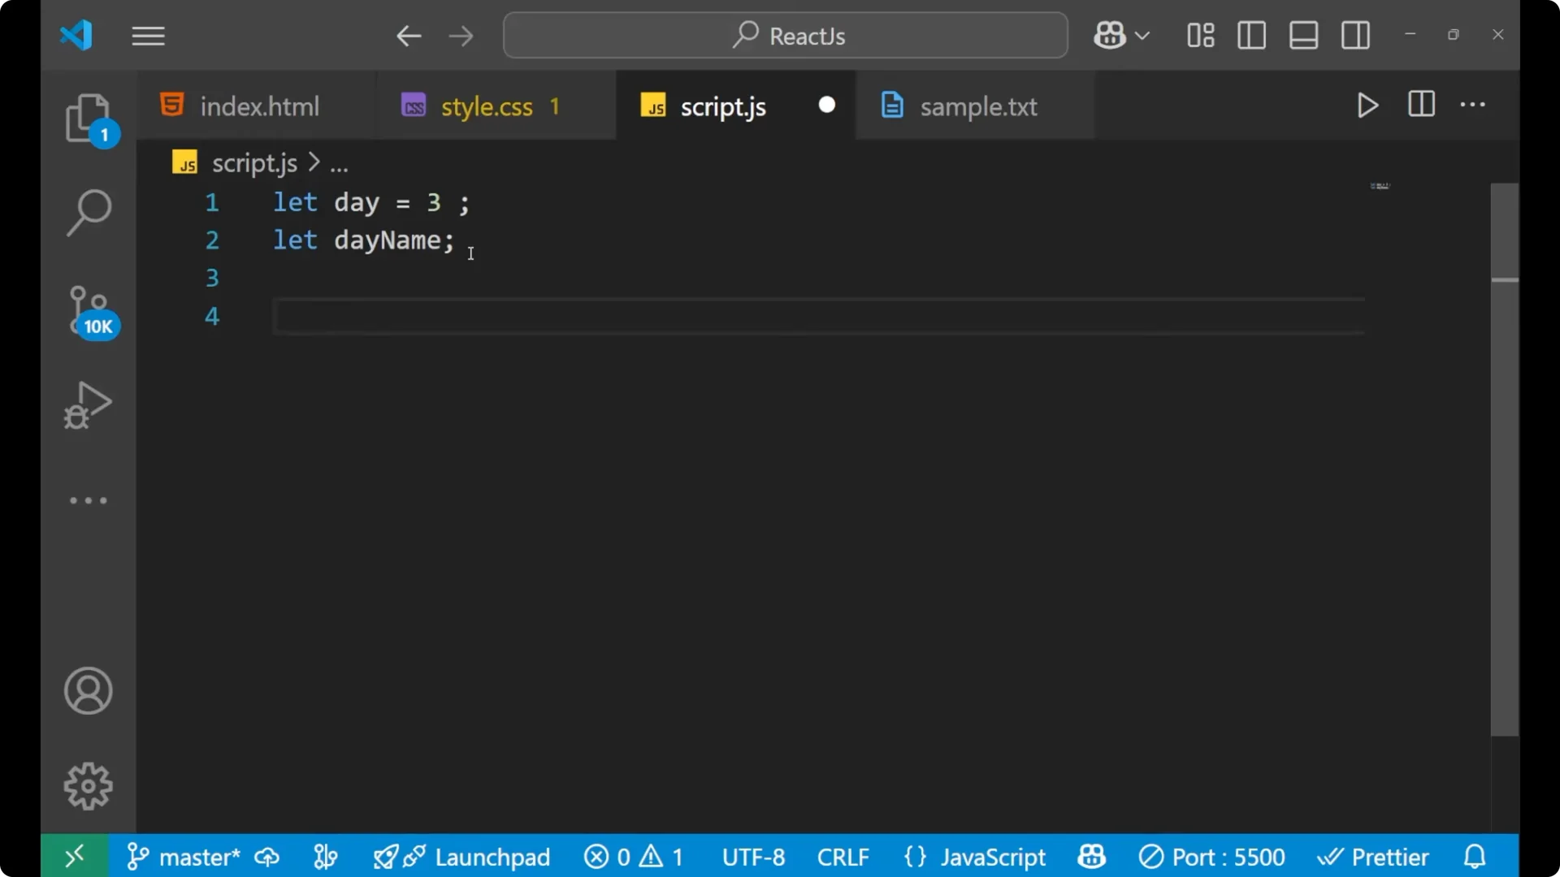Open Manage settings gear icon
The height and width of the screenshot is (877, 1560).
coord(88,785)
